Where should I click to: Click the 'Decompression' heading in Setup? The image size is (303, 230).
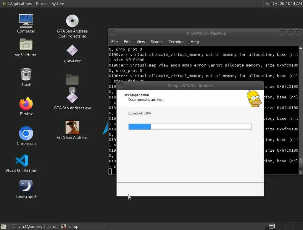tap(136, 95)
